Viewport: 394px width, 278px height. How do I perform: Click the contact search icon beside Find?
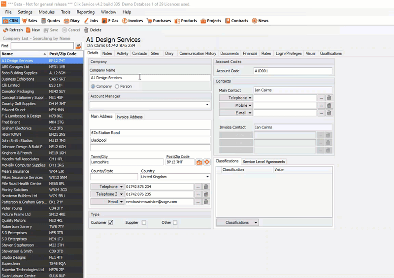pos(79,46)
